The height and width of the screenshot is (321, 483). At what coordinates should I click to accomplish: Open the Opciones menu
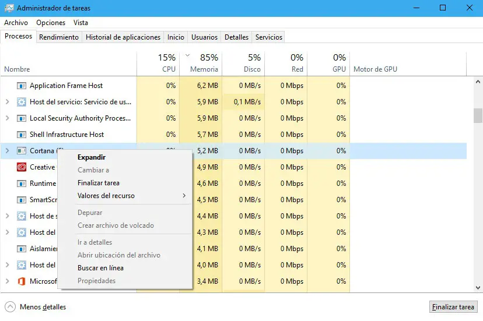point(51,23)
